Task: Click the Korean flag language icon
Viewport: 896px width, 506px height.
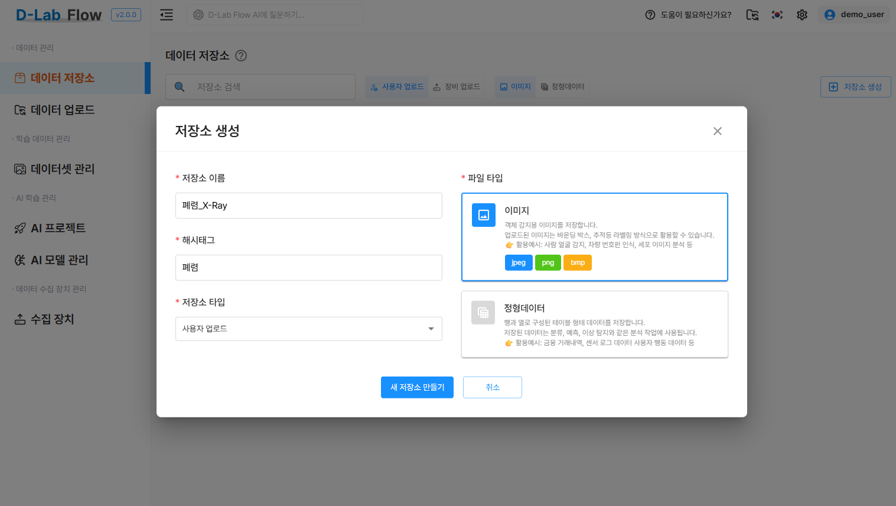Action: [777, 14]
